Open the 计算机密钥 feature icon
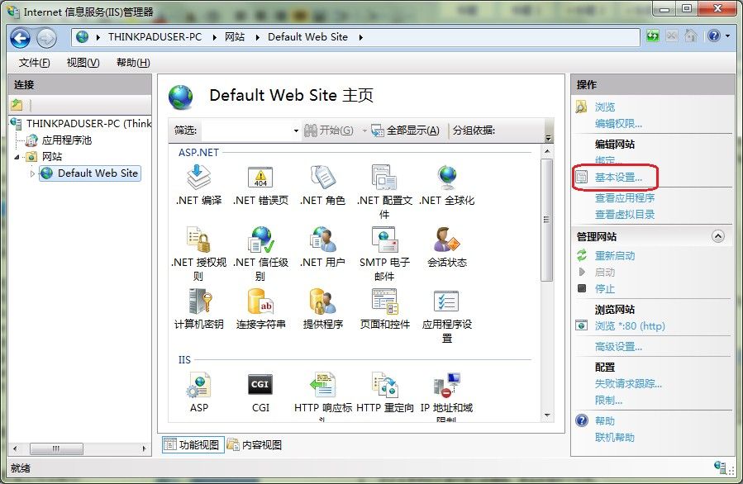The height and width of the screenshot is (484, 743). pos(198,301)
